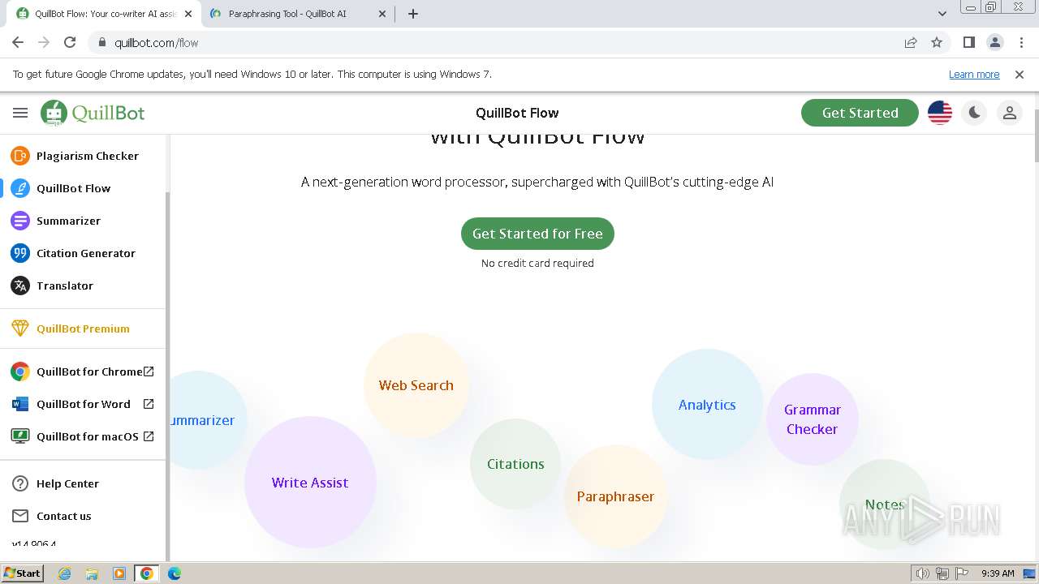This screenshot has height=584, width=1039.
Task: Click the Word icon beside QuillBot for Word
Action: click(x=20, y=404)
